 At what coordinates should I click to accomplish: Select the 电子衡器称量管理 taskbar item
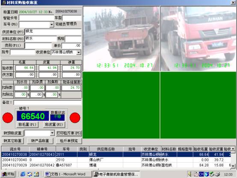coord(116,174)
